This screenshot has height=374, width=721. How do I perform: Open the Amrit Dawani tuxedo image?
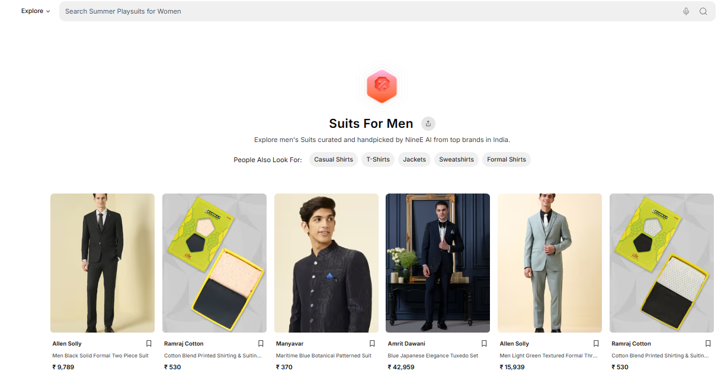[438, 263]
